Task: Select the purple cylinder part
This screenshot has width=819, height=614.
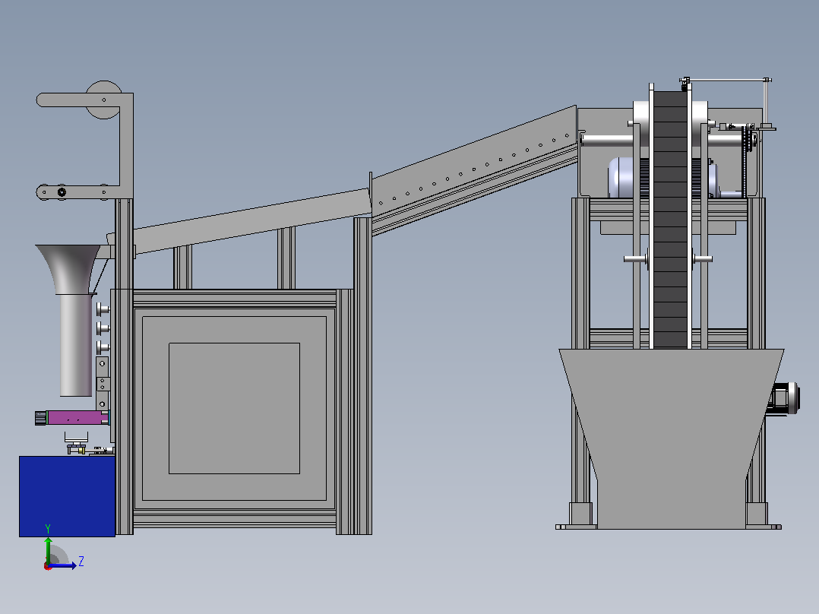Action: [x=77, y=417]
